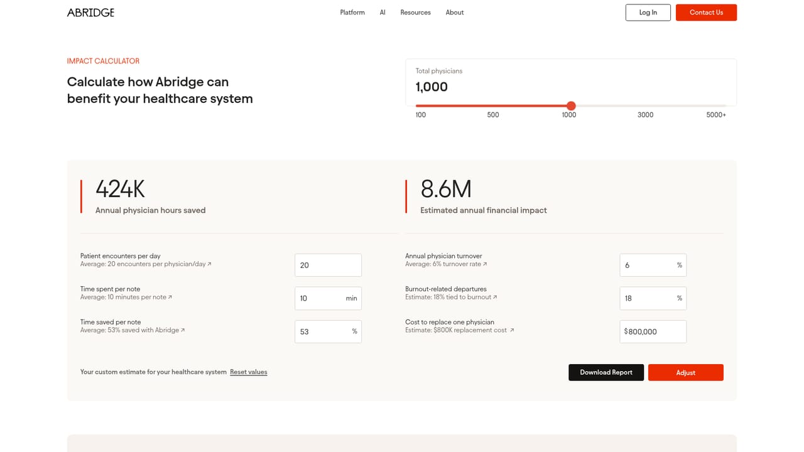Select the 100 physicians scale label
Viewport: 804px width, 452px height.
tap(421, 115)
